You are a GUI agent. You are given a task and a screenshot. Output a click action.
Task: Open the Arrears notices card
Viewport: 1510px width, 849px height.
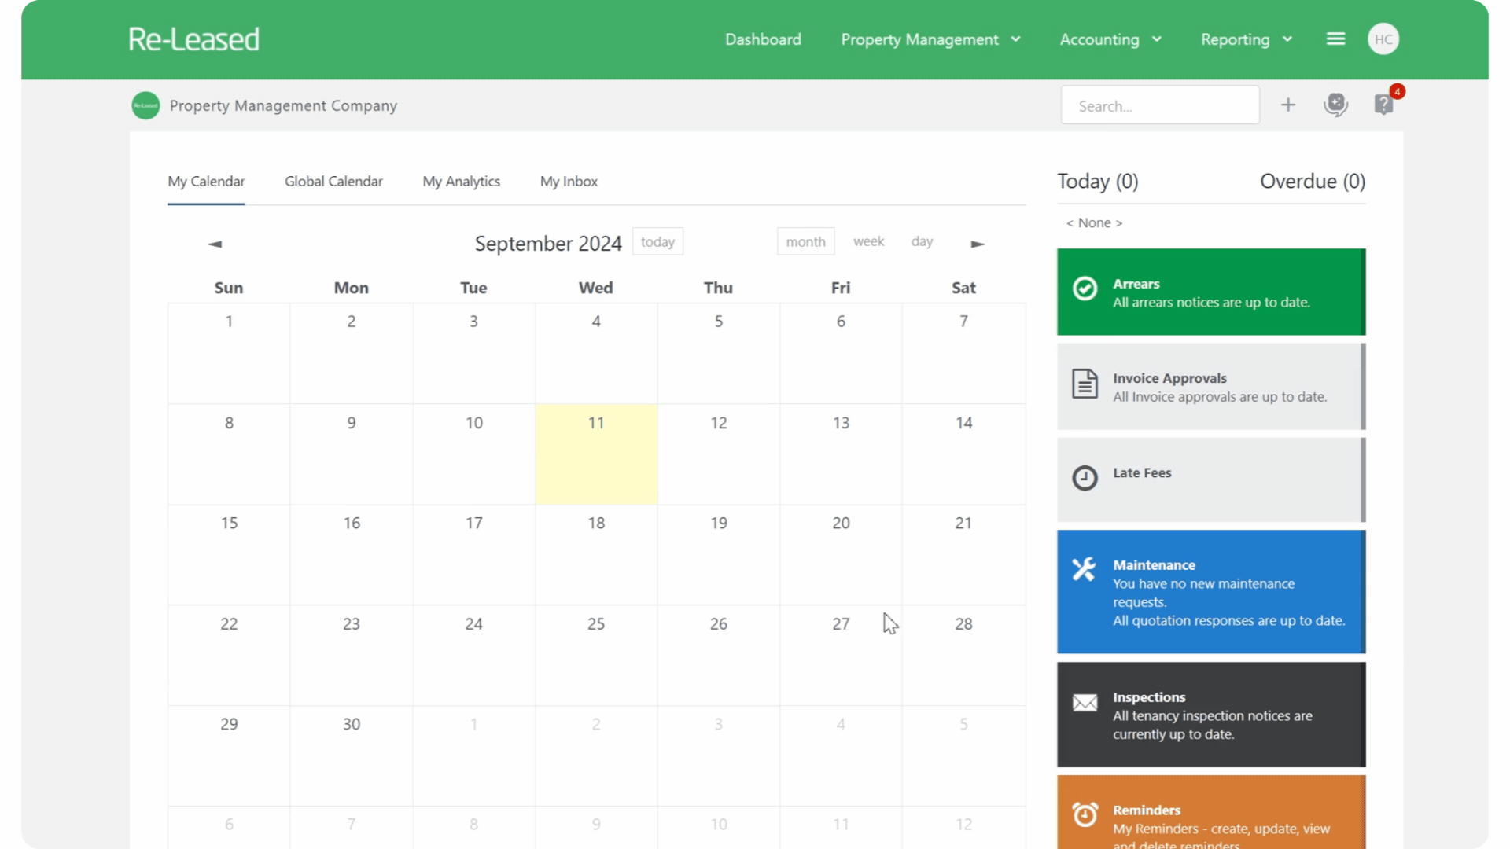[1211, 292]
